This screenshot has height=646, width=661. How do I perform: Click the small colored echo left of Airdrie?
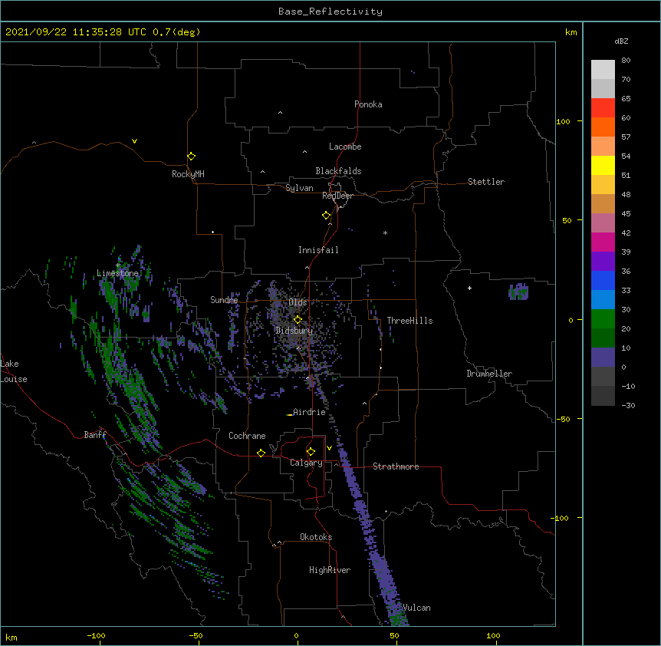coord(289,415)
